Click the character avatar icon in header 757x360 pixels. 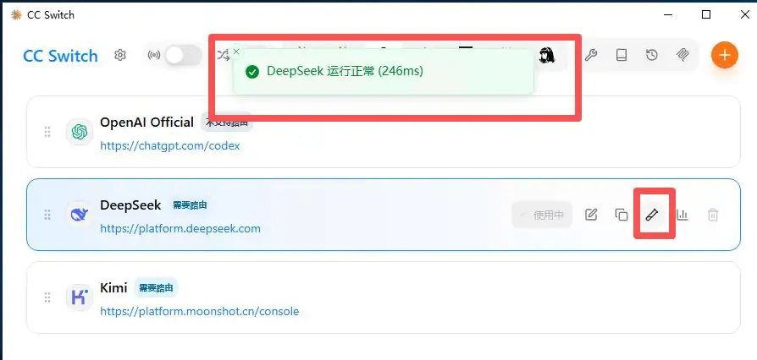coord(547,55)
